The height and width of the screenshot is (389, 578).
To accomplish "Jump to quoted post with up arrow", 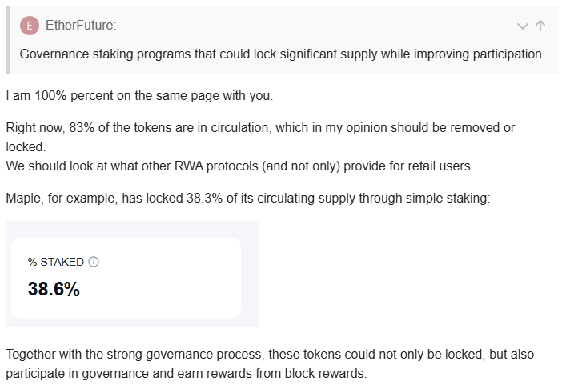I will 540,26.
